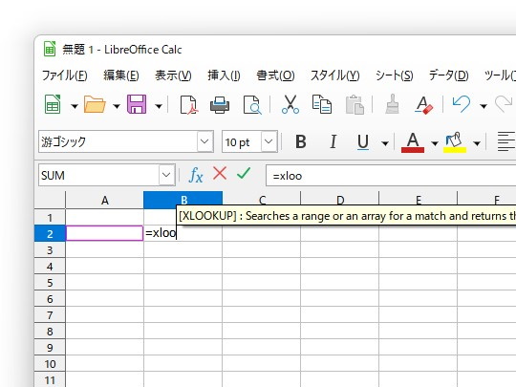The height and width of the screenshot is (387, 516).
Task: Click the align left icon
Action: point(505,141)
